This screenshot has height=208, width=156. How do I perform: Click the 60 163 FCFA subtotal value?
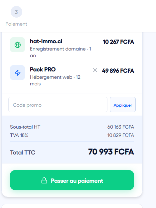(121, 127)
